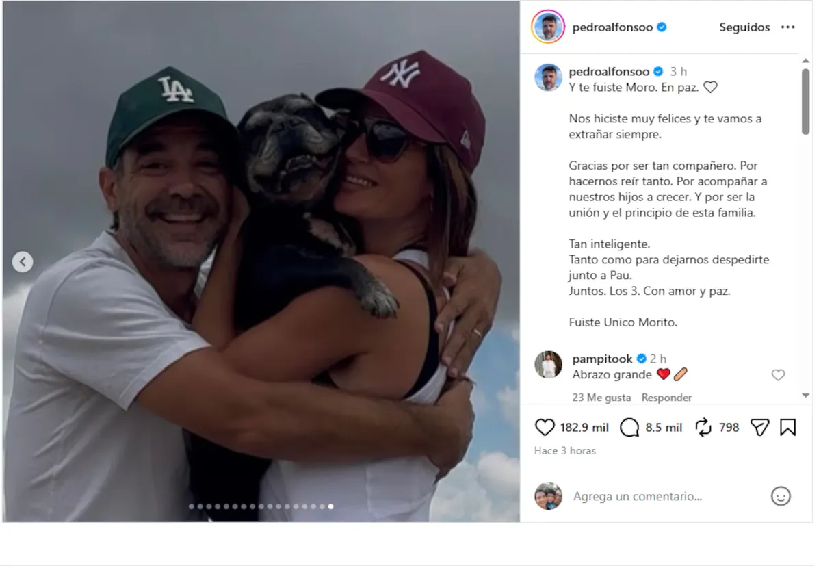The height and width of the screenshot is (570, 821).
Task: Save the post with the bookmark icon
Action: 788,426
